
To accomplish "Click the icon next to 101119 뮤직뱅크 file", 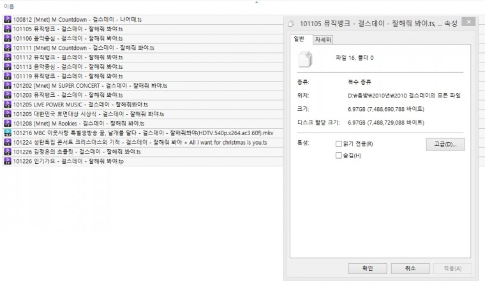I will pyautogui.click(x=8, y=76).
